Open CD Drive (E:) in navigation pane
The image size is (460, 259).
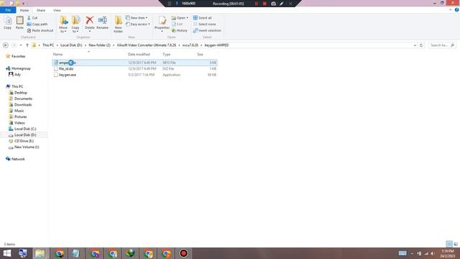coord(24,141)
